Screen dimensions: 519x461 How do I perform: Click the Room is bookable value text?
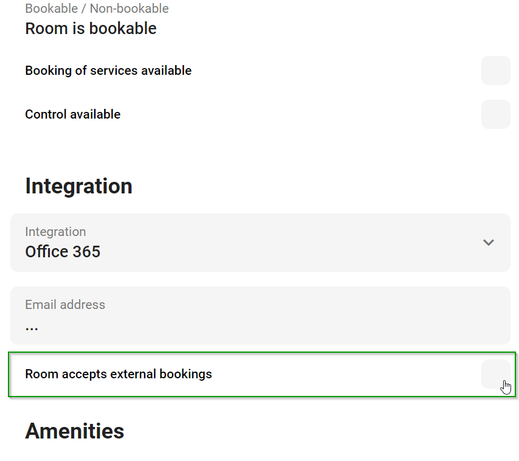point(91,29)
